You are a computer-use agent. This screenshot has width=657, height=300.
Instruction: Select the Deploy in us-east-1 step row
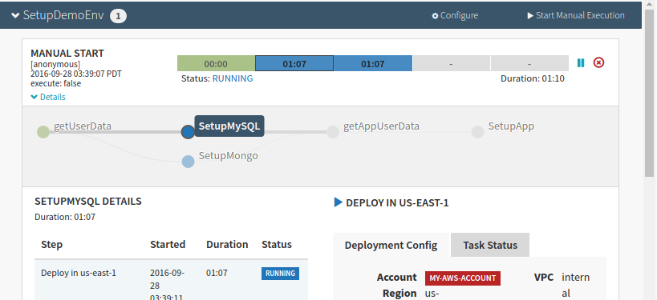171,280
